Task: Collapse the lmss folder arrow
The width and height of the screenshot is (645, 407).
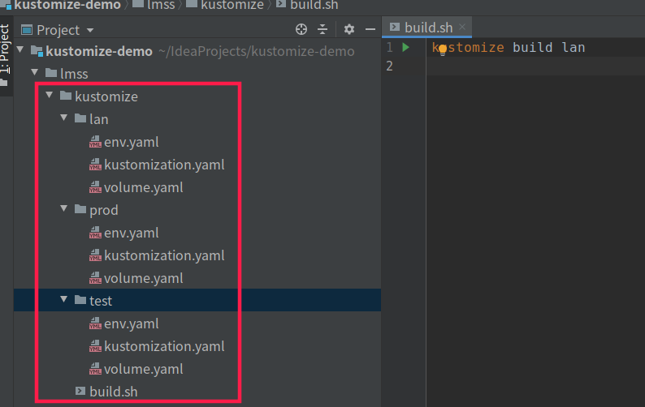Action: pos(35,73)
